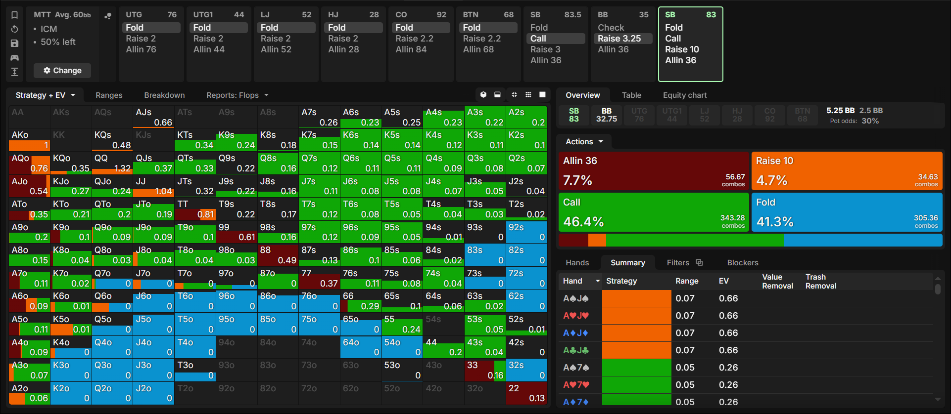Image resolution: width=951 pixels, height=414 pixels.
Task: Click the floppy disk save icon
Action: [x=15, y=43]
